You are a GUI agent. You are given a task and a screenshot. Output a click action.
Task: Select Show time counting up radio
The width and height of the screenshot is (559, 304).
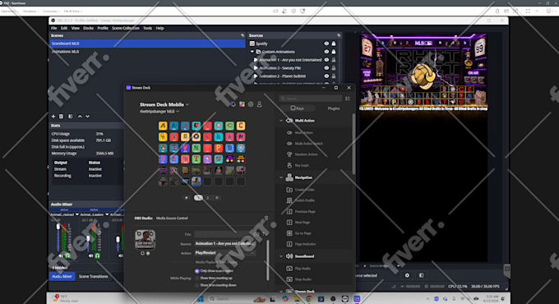coord(196,278)
